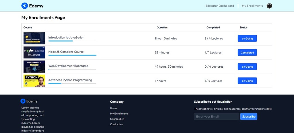Click the footer Contact us link
The height and width of the screenshot is (133, 294).
point(116,124)
